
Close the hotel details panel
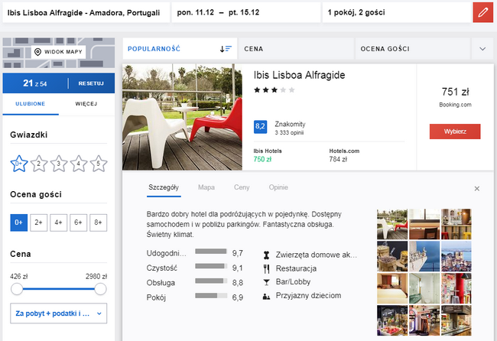(x=476, y=188)
